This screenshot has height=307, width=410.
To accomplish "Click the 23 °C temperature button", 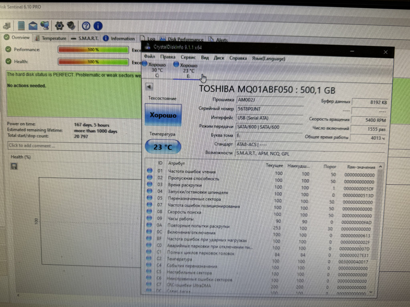I will click(x=163, y=147).
